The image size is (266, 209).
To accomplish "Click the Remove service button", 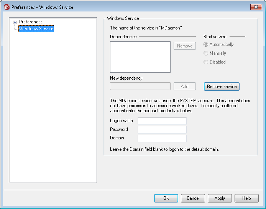I will (222, 87).
